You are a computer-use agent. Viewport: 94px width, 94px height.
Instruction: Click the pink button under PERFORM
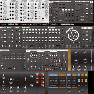(16, 25)
